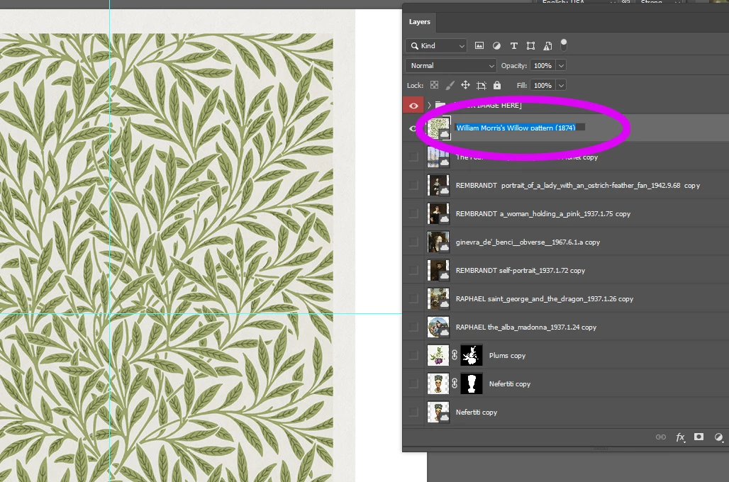Show RAPHAEL the_alba_madonna layer
Viewport: 729px width, 482px height.
point(413,327)
